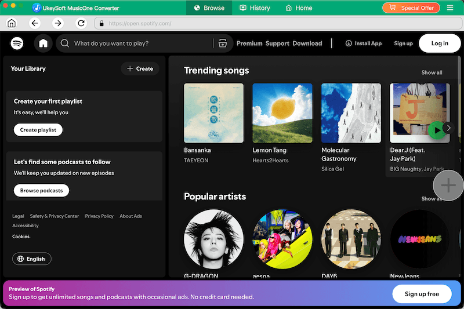This screenshot has height=309, width=464.
Task: Open the Legal link
Action: pyautogui.click(x=18, y=216)
